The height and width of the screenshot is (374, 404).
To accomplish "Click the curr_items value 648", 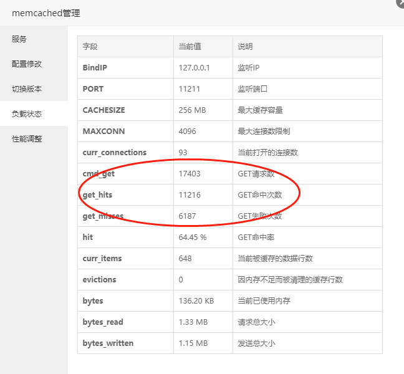I will pos(185,259).
